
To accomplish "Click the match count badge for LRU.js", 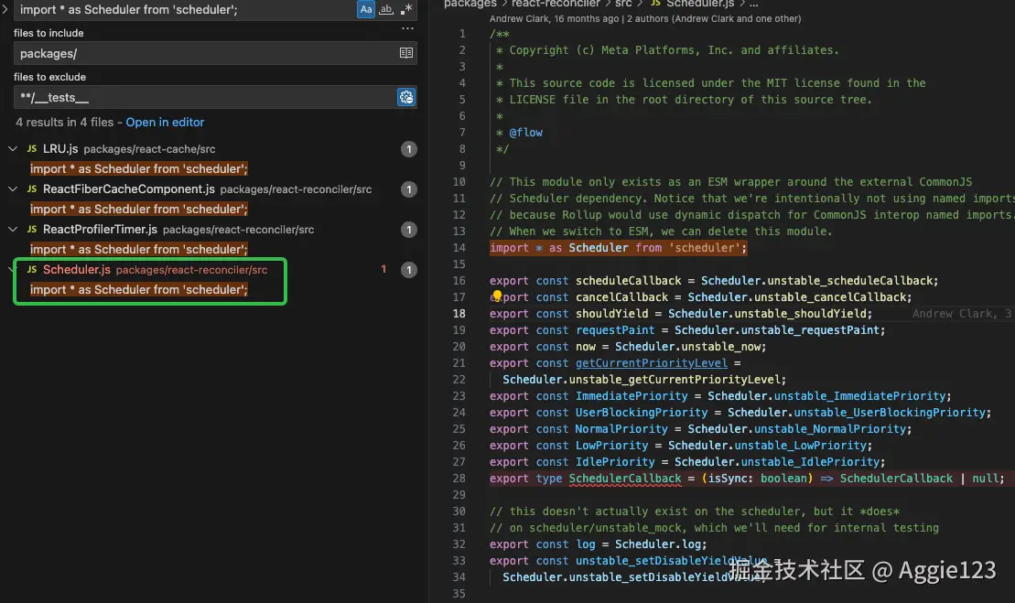I will (x=409, y=149).
